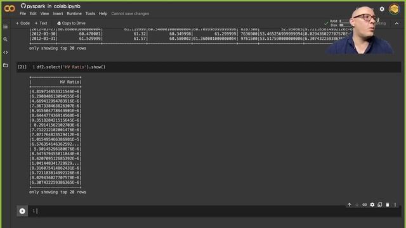This screenshot has height=228, width=406.
Task: Open the File menu
Action: click(x=23, y=14)
